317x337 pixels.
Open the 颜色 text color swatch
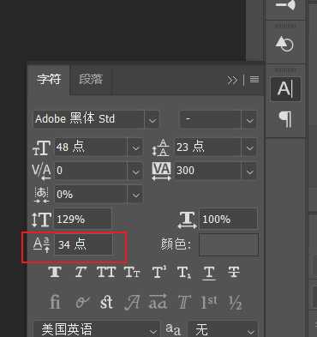[x=229, y=245]
